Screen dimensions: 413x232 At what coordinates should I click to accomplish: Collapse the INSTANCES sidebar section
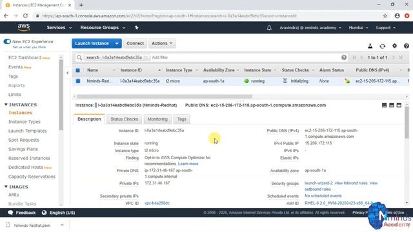[6, 104]
